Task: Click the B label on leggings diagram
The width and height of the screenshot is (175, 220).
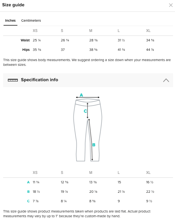Action: [94, 145]
